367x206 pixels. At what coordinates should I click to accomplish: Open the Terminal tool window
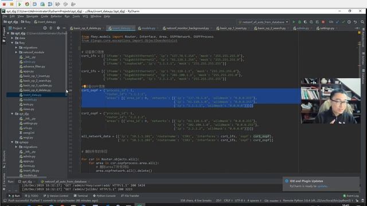[x=80, y=196]
